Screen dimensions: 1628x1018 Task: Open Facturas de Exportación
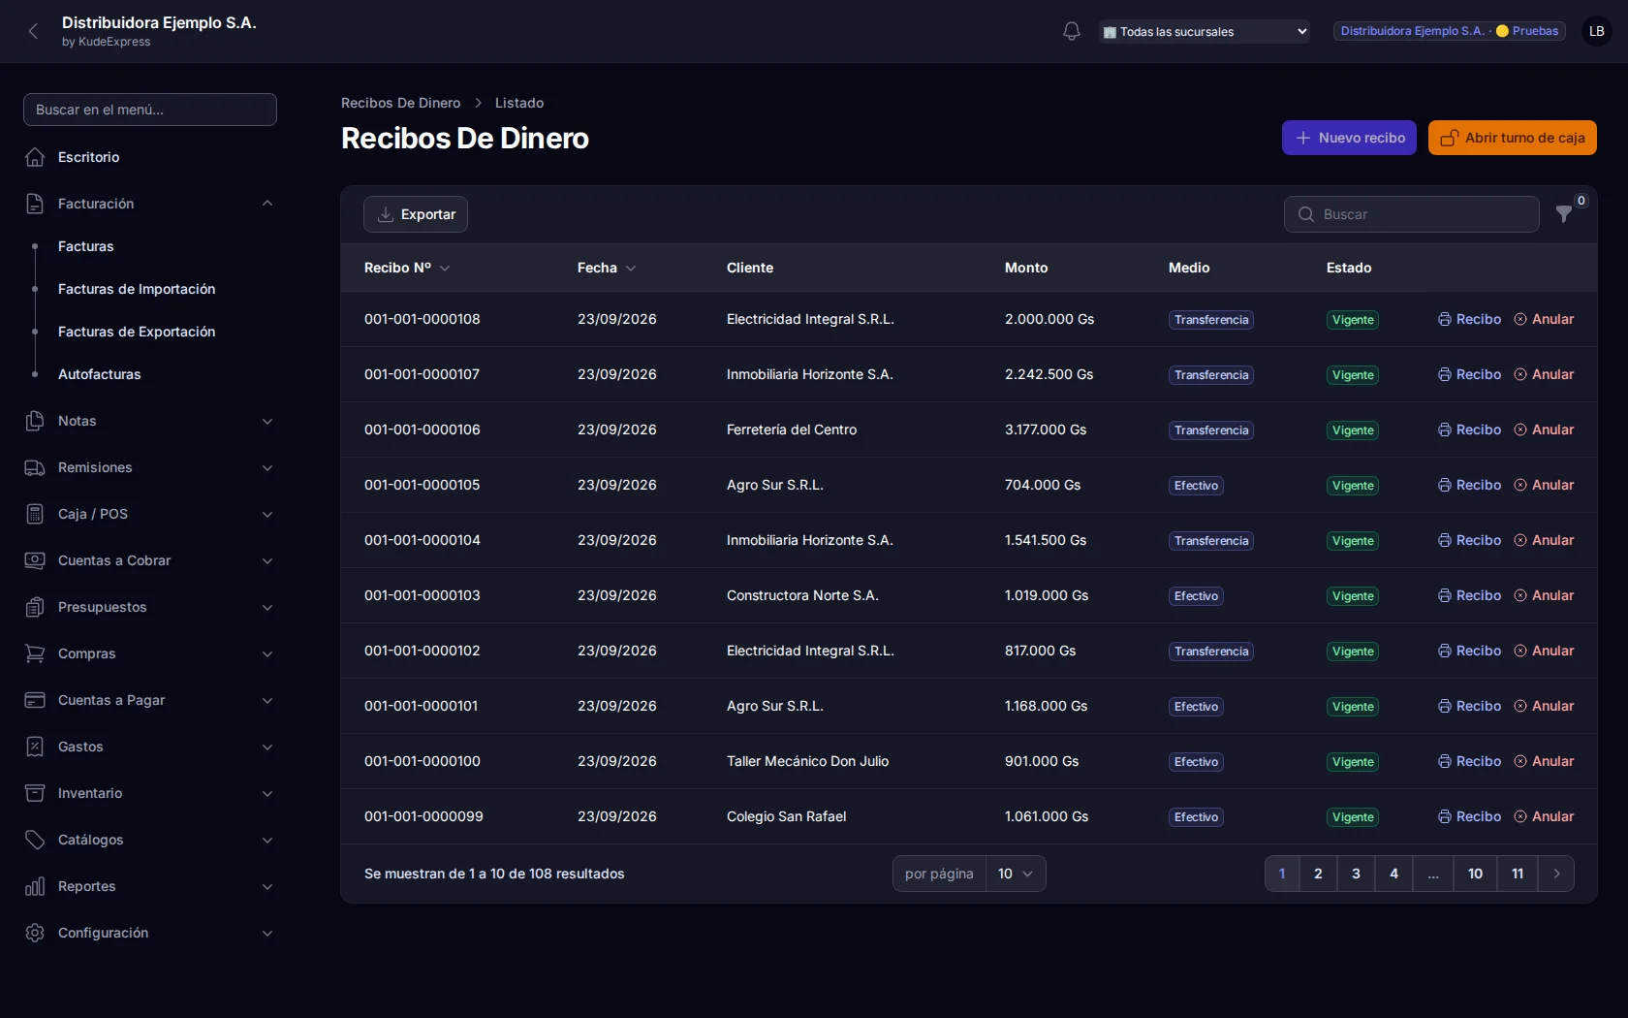(x=137, y=332)
